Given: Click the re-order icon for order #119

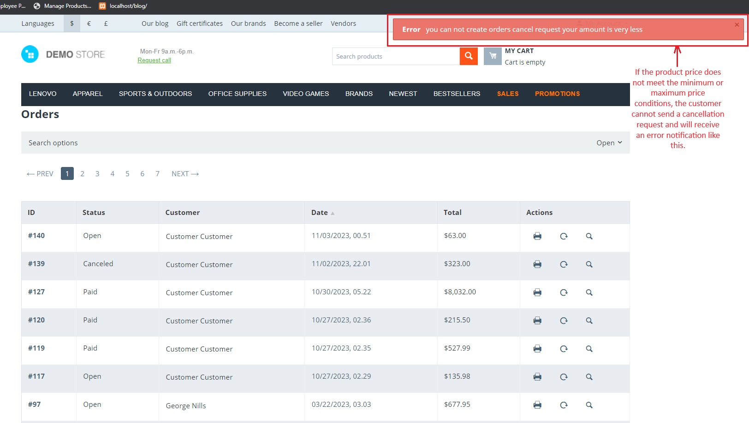Looking at the screenshot, I should [x=564, y=349].
